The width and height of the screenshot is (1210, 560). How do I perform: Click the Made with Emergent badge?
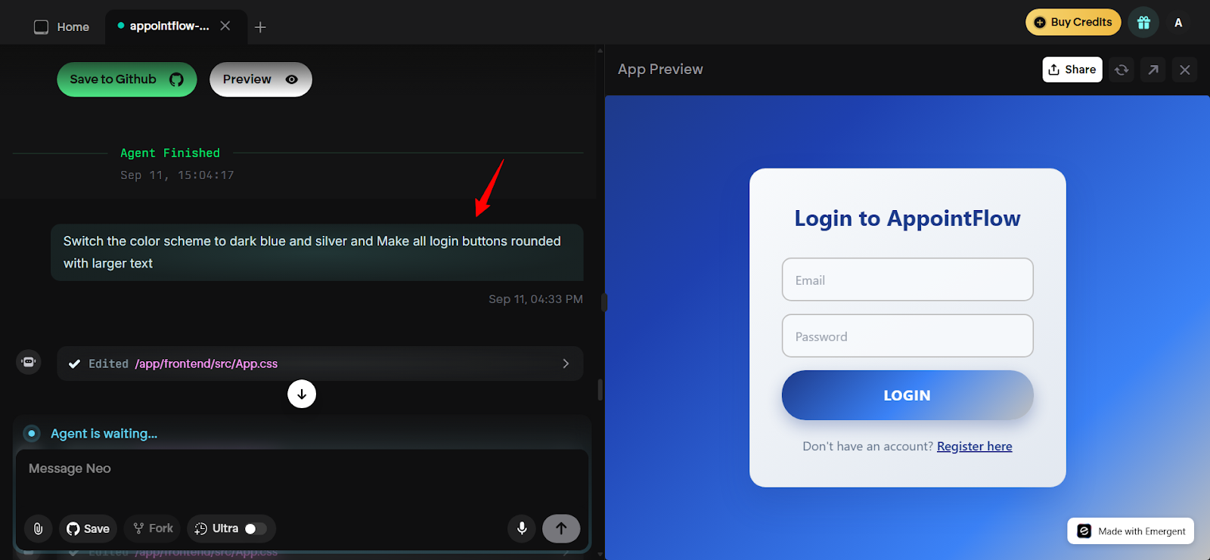(x=1131, y=531)
